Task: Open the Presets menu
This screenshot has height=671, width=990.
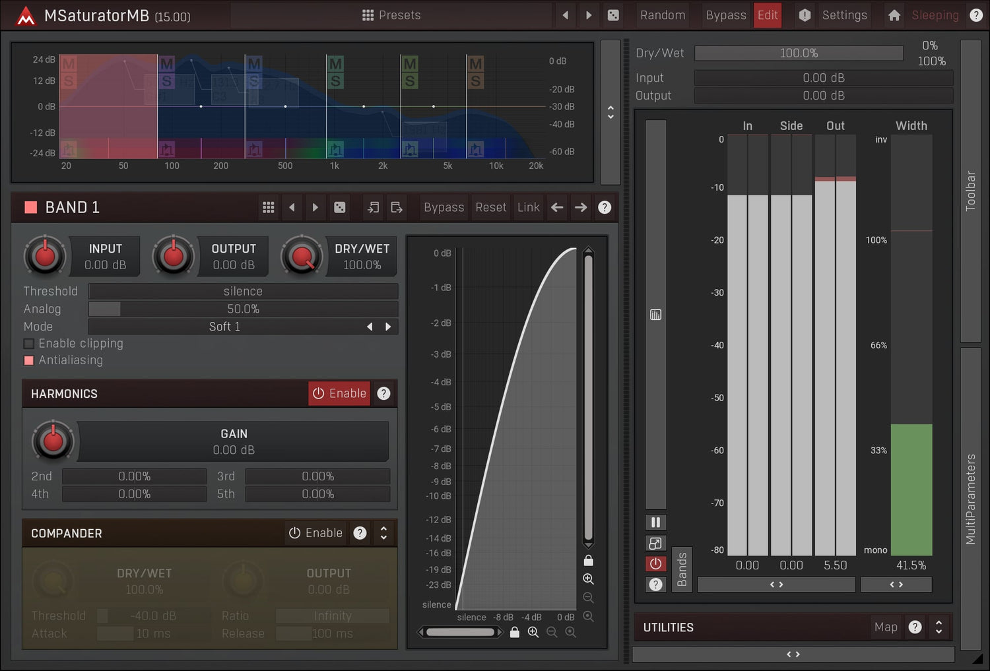Action: [x=391, y=15]
